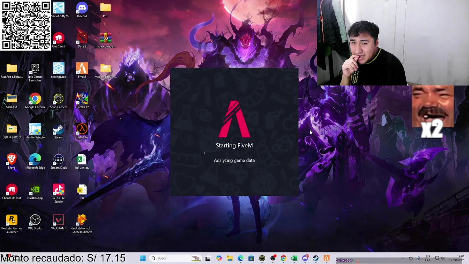Select the PB file on desktop
The width and height of the screenshot is (469, 264).
(x=82, y=192)
